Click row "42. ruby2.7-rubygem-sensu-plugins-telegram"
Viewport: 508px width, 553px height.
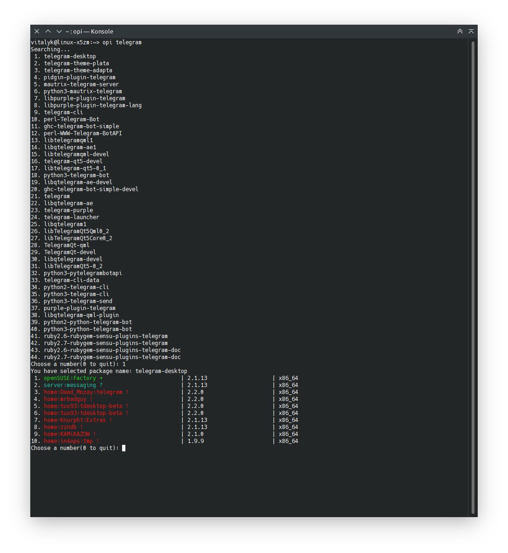point(99,343)
